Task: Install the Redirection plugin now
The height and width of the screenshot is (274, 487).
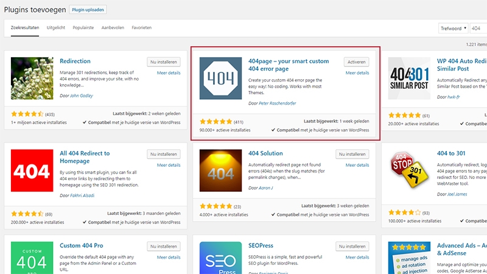Action: click(x=164, y=62)
